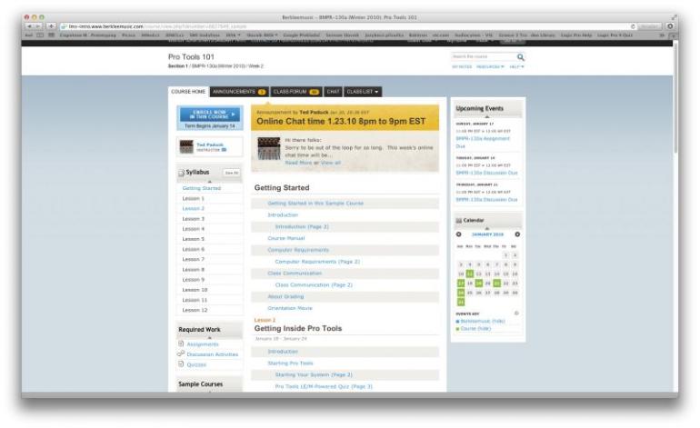
Task: Open the browser settings gear button
Action: coord(670,26)
